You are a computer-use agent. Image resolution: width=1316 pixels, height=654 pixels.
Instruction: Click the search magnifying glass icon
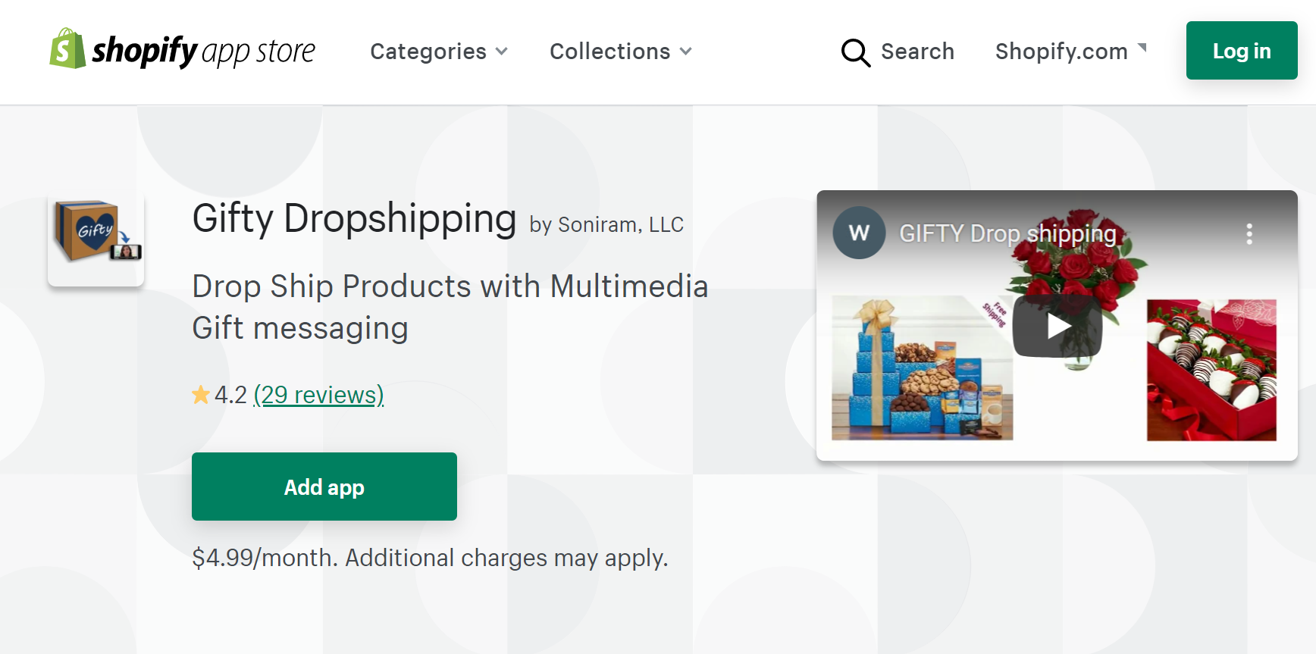pyautogui.click(x=855, y=52)
